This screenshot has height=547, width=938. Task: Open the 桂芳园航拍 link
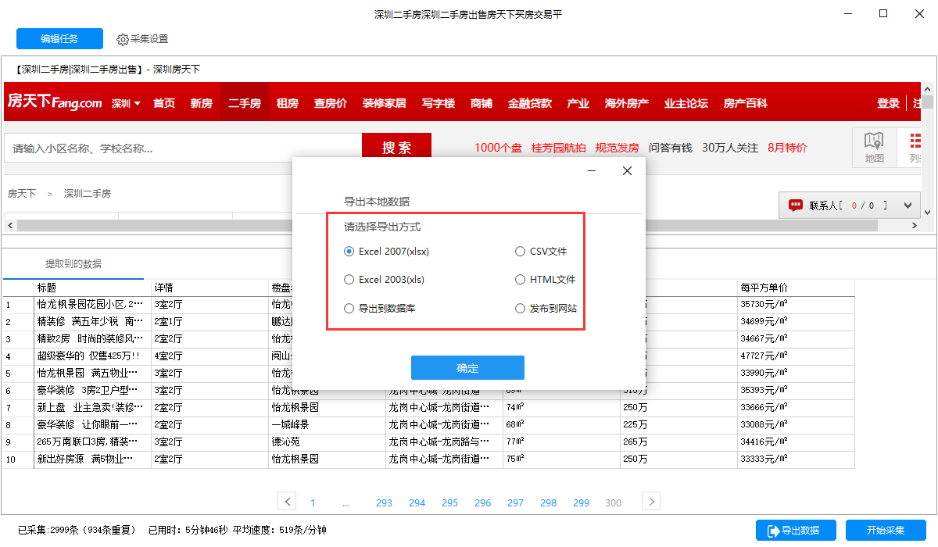(559, 148)
